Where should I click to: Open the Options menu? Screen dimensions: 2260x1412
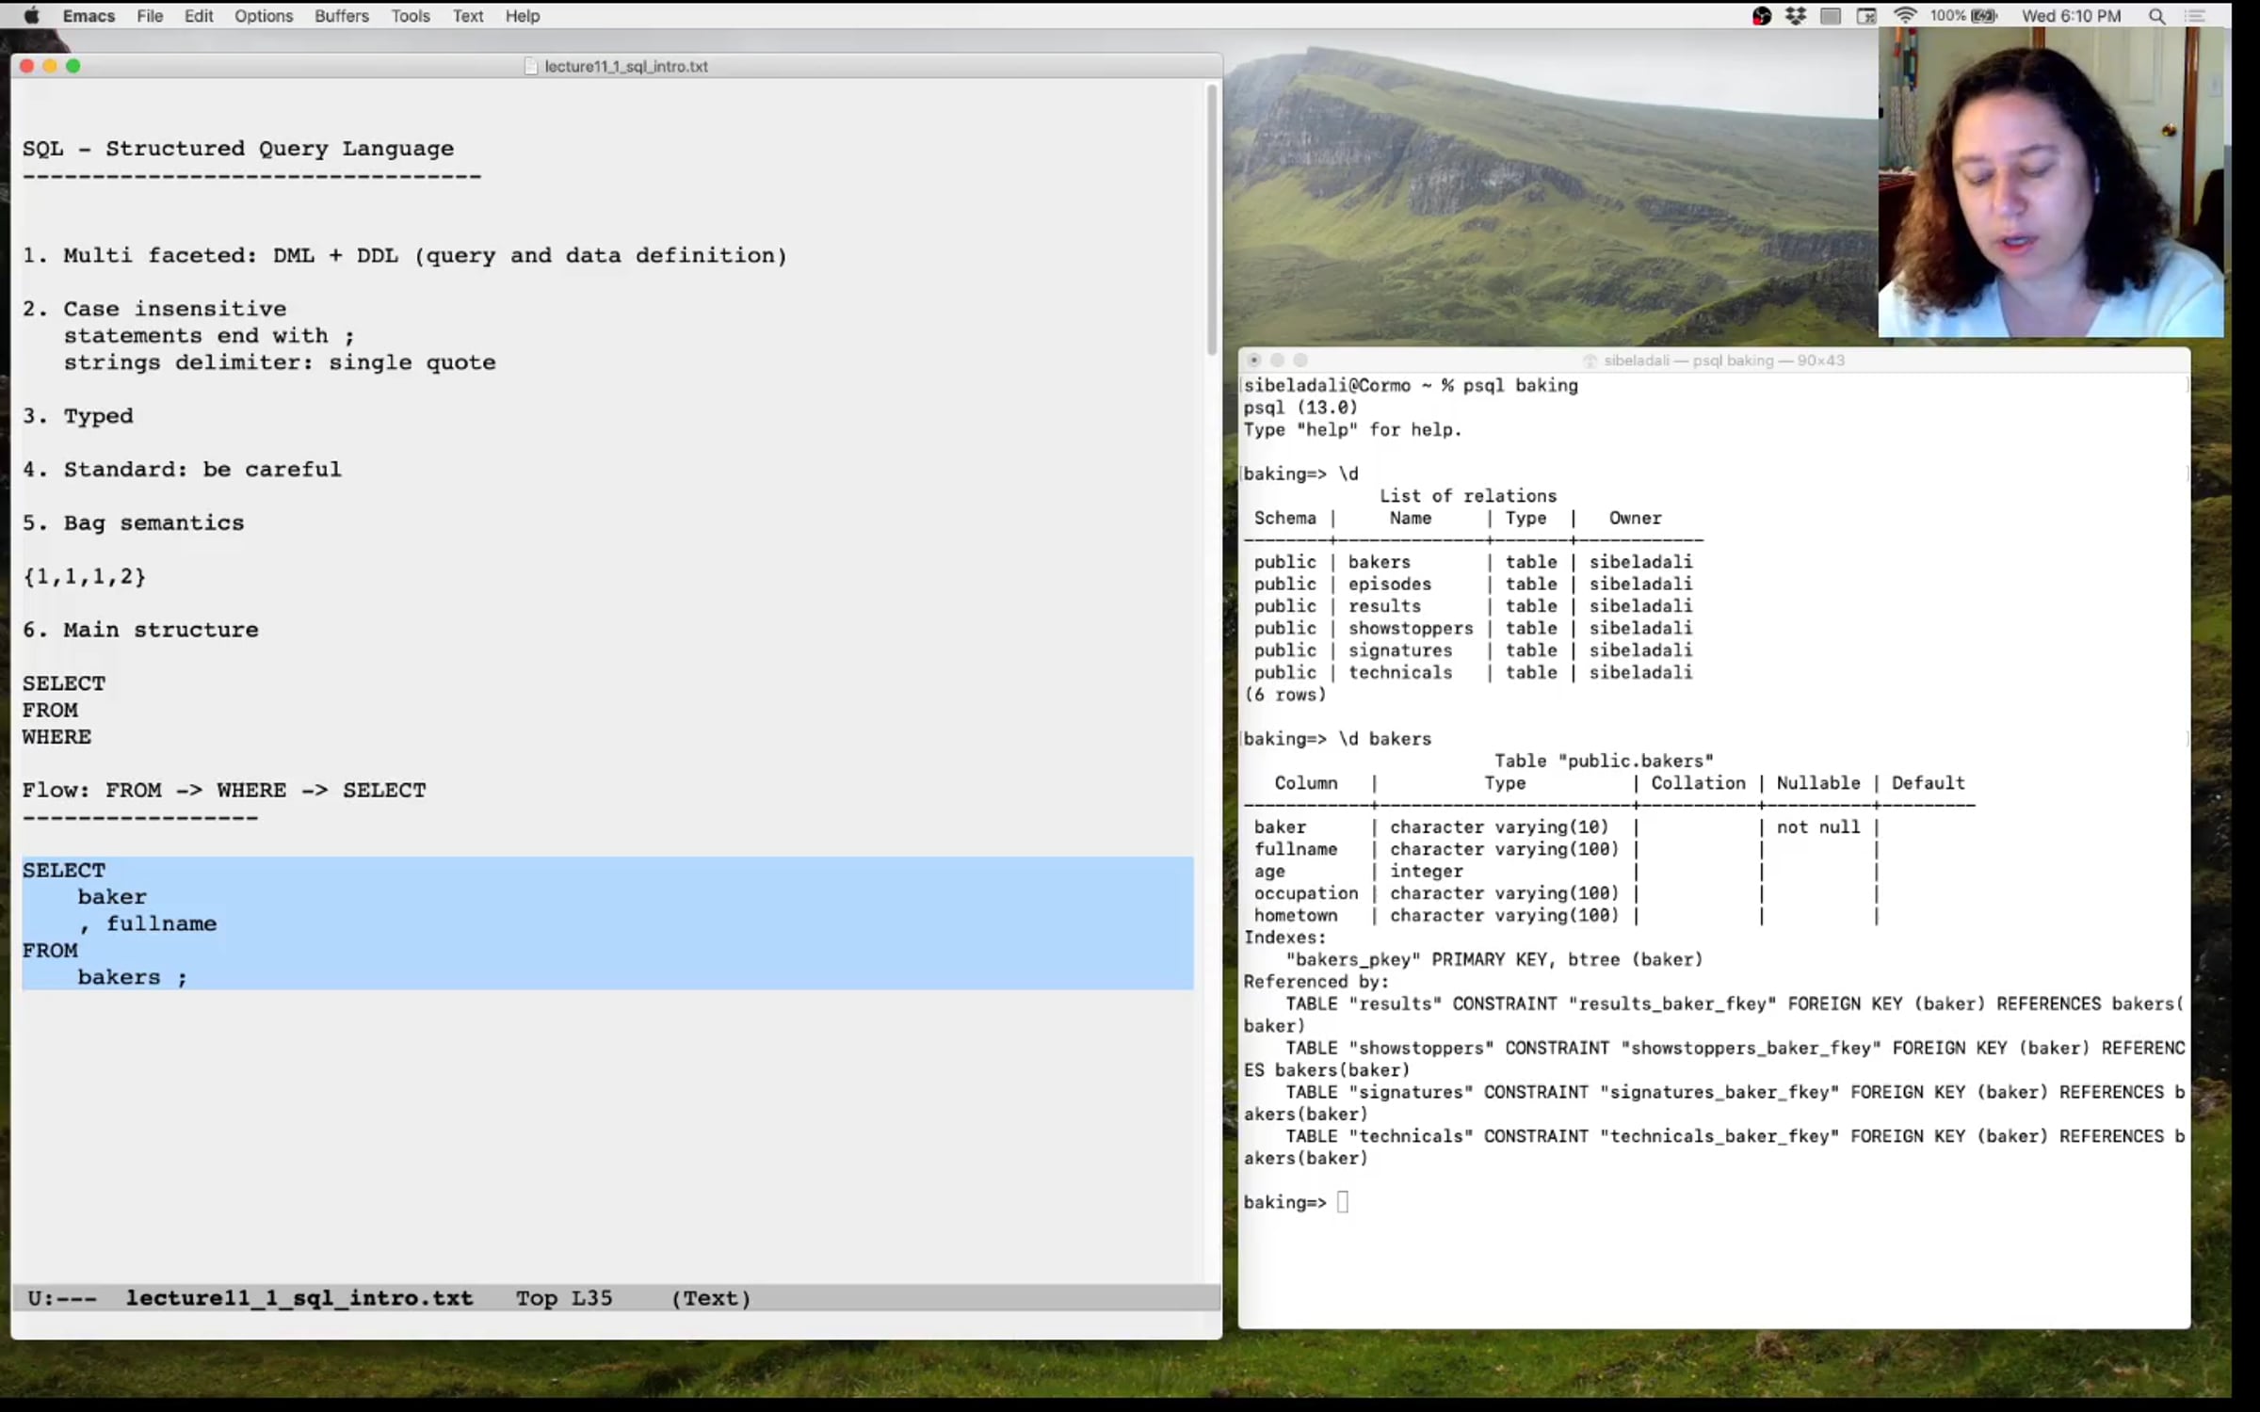(x=264, y=16)
